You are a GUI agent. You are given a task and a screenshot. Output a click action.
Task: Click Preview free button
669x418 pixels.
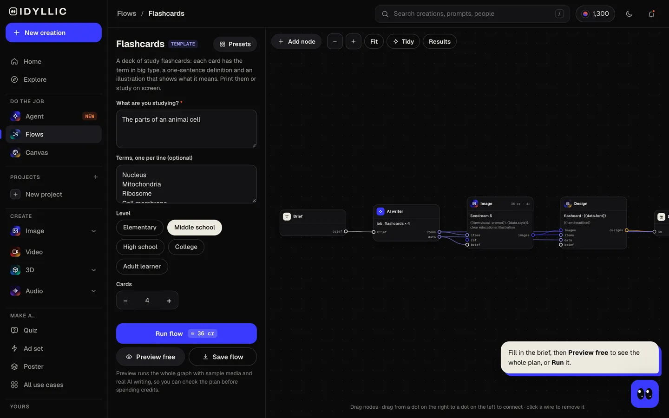tap(151, 357)
